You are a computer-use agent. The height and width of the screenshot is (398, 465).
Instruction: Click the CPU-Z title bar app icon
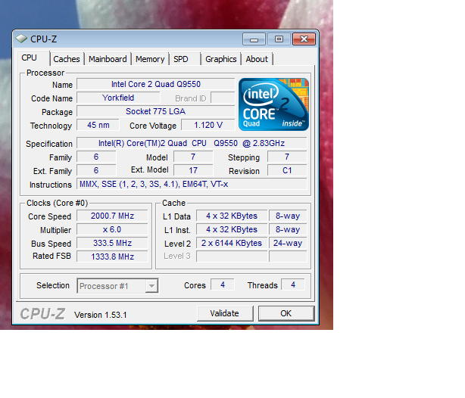tap(21, 39)
